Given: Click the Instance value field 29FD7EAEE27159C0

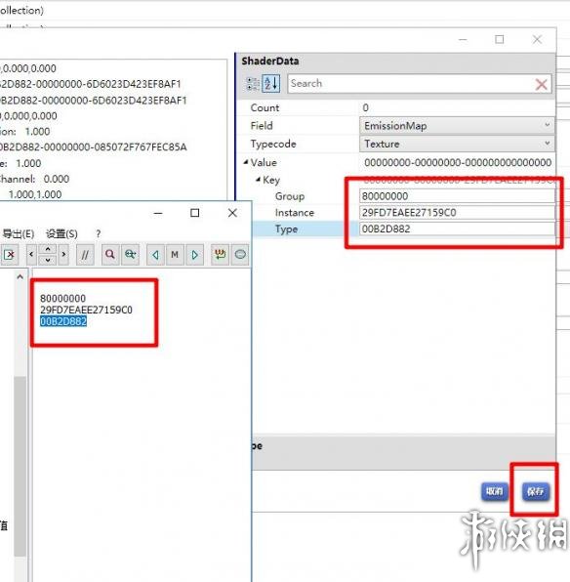Looking at the screenshot, I should coord(457,212).
